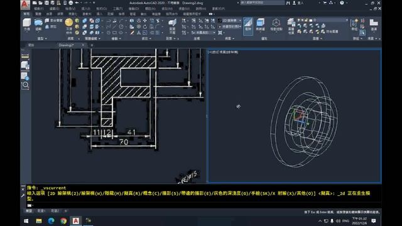Click the Open file icon in quick access toolbar
This screenshot has width=402, height=226.
[40, 3]
